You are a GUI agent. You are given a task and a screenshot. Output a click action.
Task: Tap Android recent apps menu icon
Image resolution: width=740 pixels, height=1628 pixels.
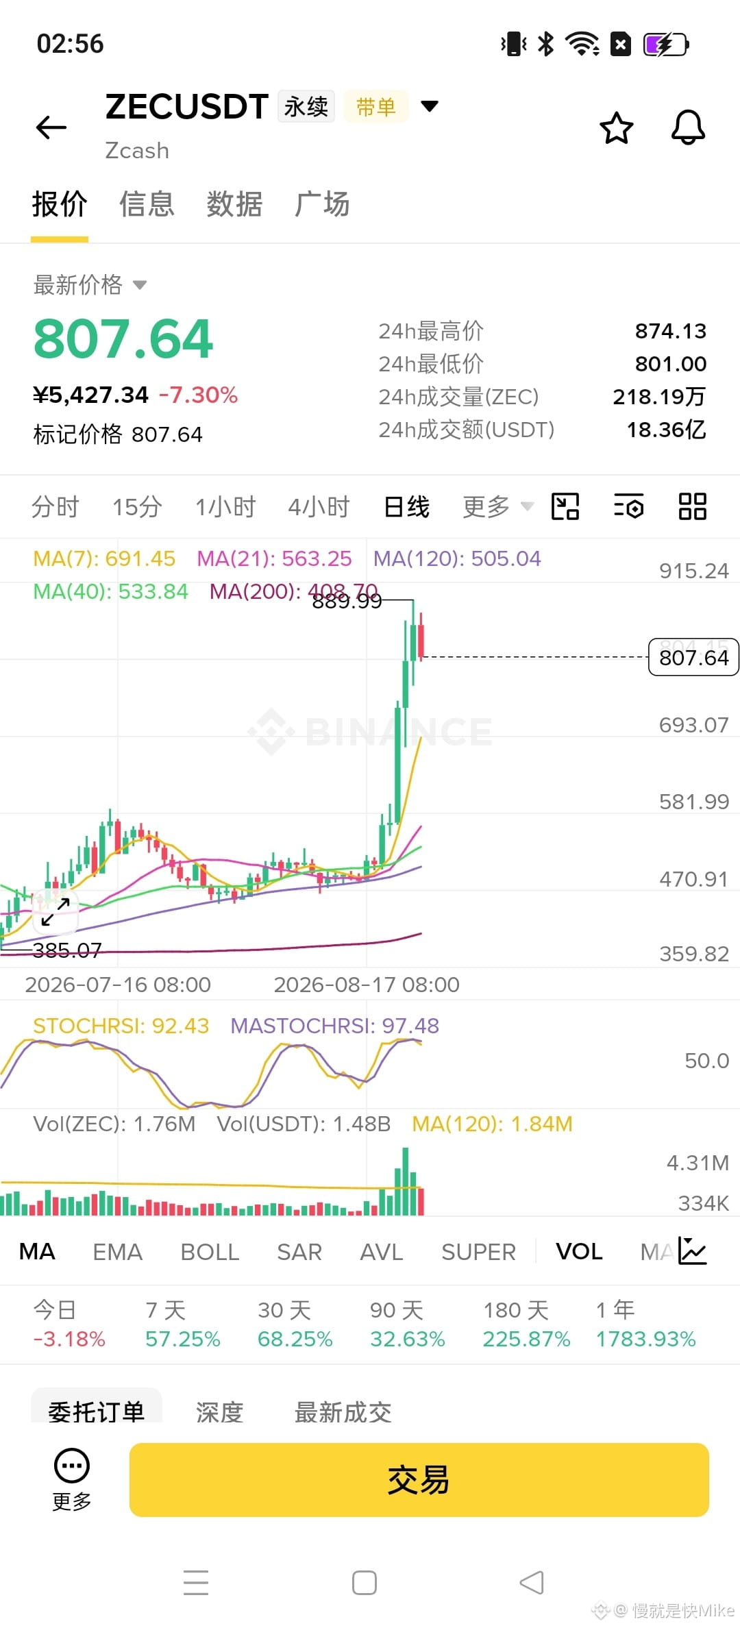tap(196, 1583)
